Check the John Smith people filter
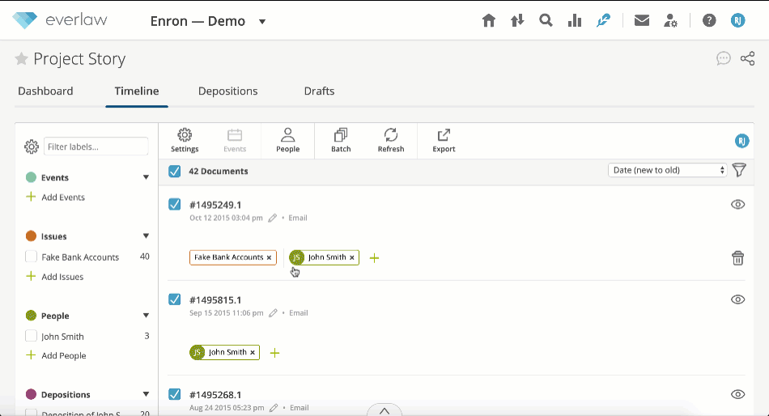 (x=31, y=336)
